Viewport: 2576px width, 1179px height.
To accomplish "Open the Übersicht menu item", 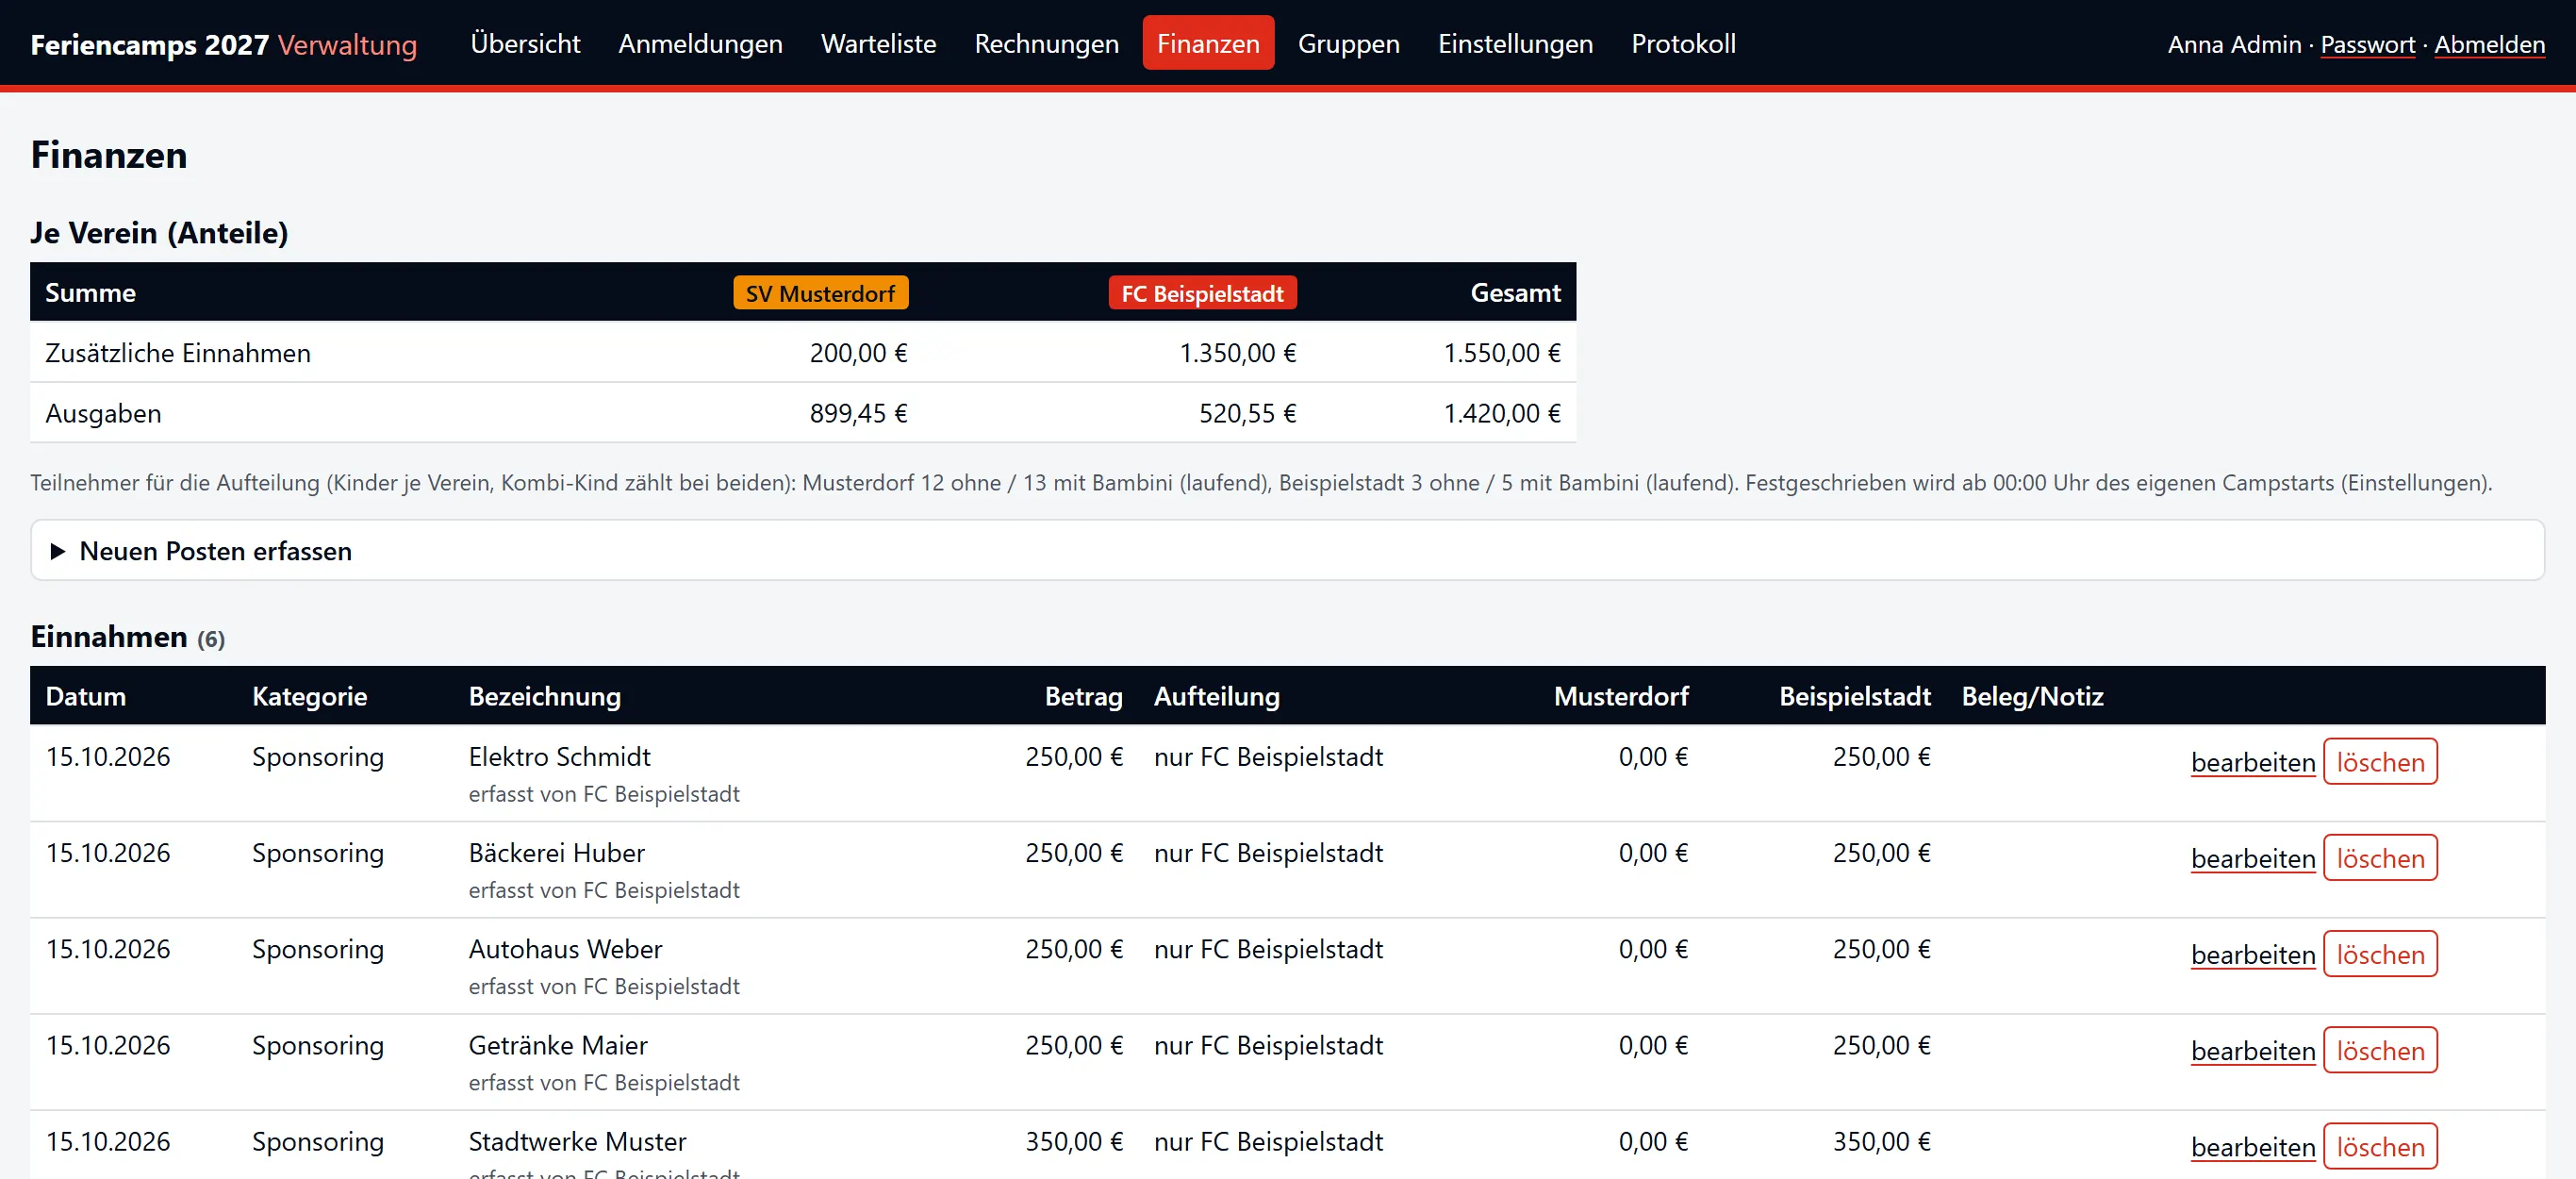I will click(x=525, y=43).
